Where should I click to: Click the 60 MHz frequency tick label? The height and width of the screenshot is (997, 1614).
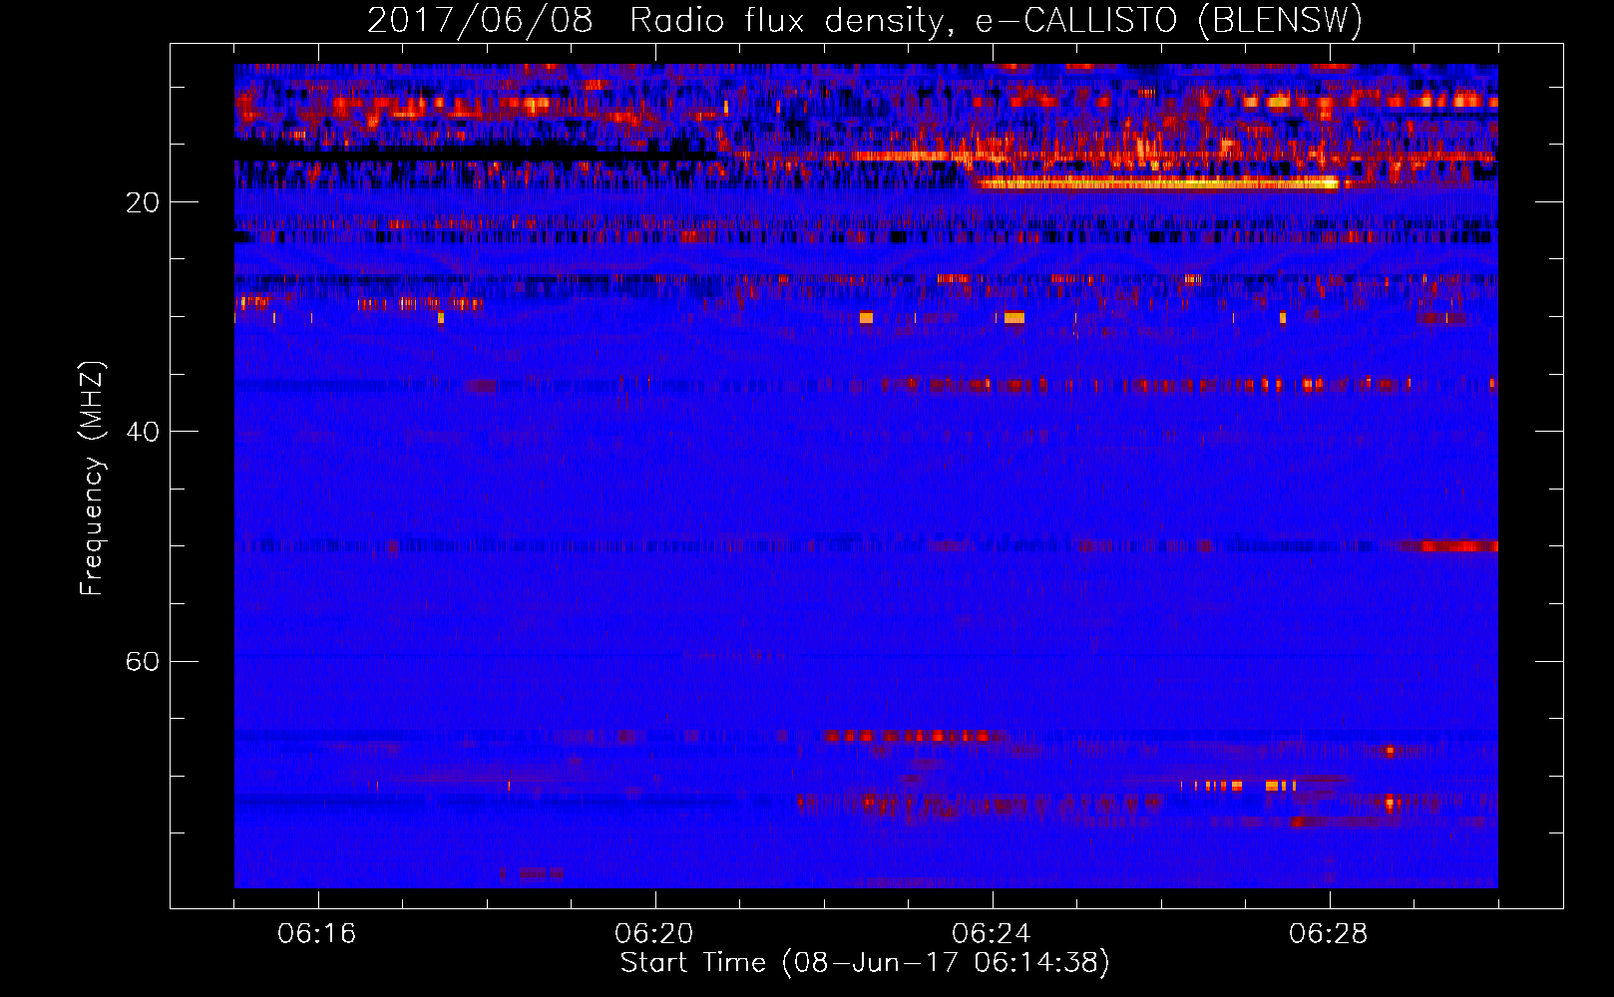tap(143, 661)
